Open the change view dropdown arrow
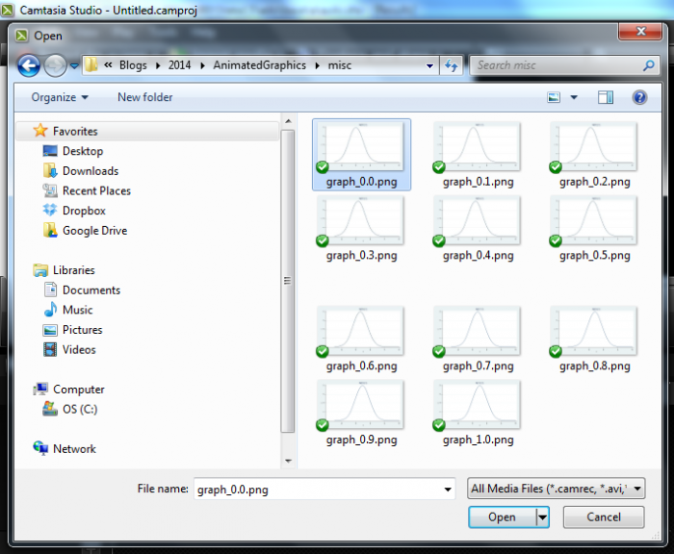Viewport: 674px width, 554px height. (574, 97)
